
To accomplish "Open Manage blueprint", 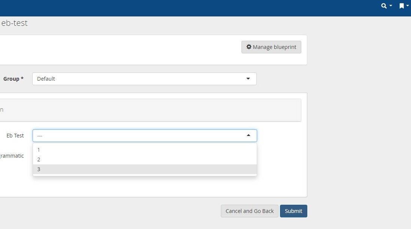I will coord(271,47).
